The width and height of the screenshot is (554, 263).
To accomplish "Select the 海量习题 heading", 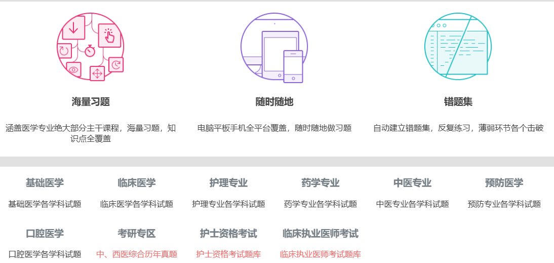I will pyautogui.click(x=91, y=102).
